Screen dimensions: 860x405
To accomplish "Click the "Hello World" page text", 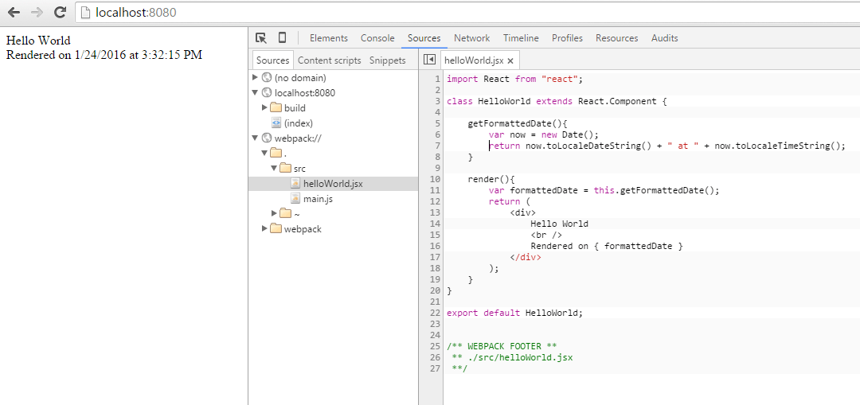I will click(x=38, y=40).
